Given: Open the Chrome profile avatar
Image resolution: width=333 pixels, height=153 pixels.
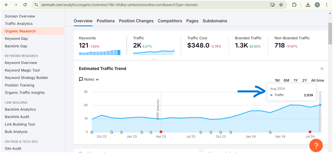Looking at the screenshot, I should pos(317,5).
